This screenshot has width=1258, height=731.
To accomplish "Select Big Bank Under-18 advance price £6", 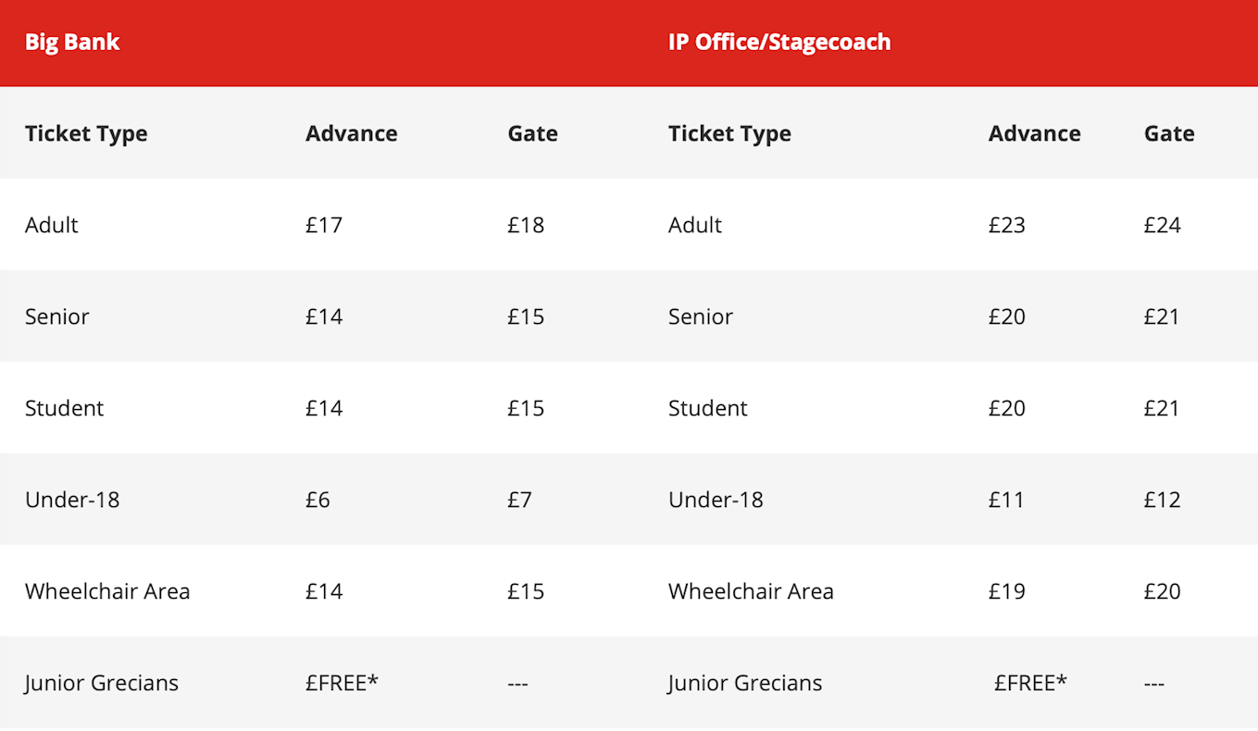I will (x=318, y=500).
